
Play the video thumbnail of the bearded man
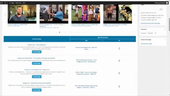pos(22,14)
